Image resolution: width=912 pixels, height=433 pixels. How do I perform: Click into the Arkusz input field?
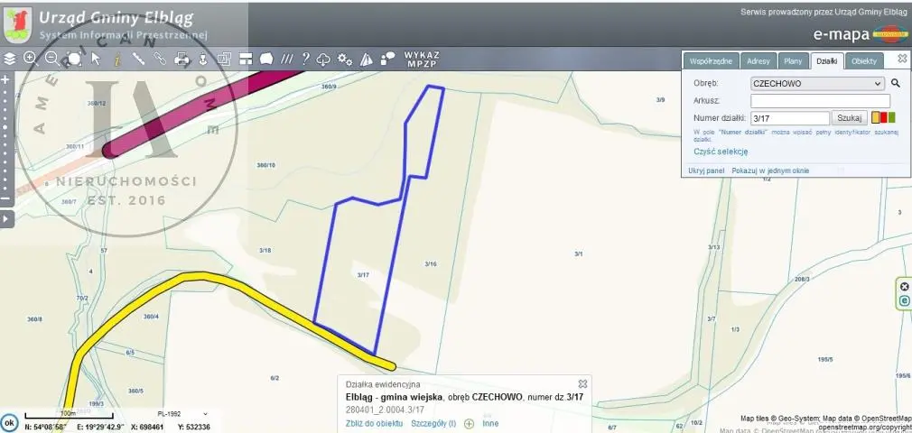[820, 100]
